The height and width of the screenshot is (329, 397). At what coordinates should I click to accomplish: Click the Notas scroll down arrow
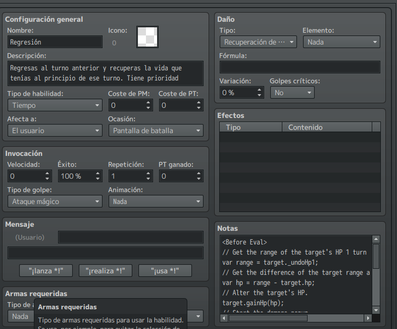376,310
